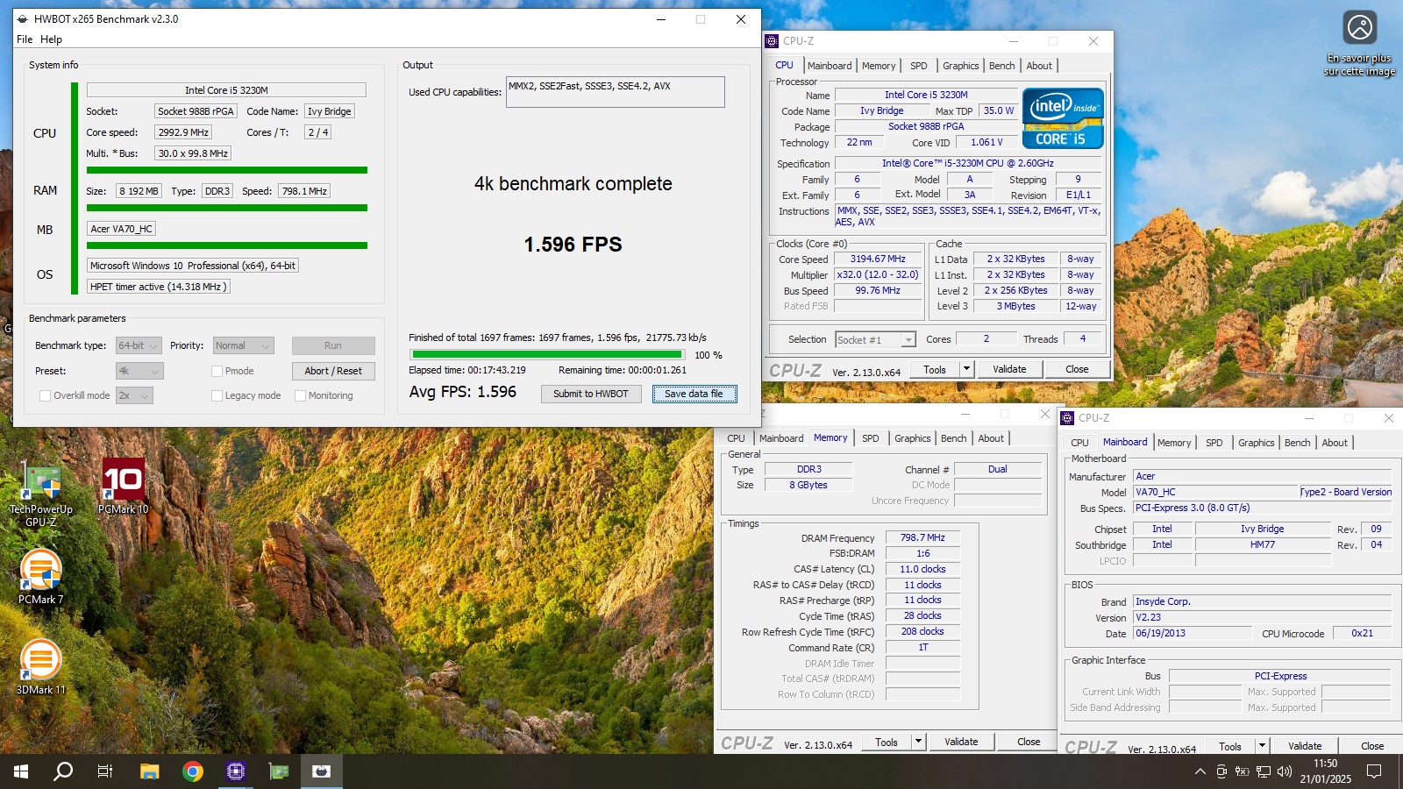The image size is (1403, 789).
Task: Click HWBOT x265 title bar app icon
Action: tap(23, 19)
